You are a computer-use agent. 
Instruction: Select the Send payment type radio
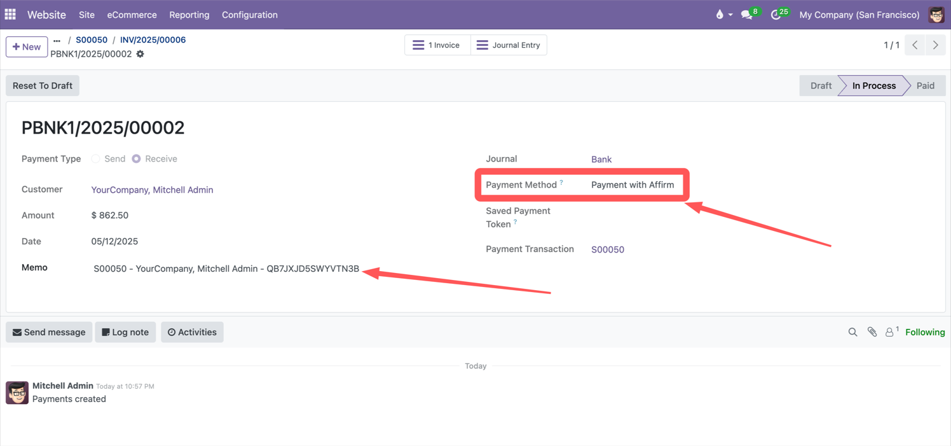(95, 158)
